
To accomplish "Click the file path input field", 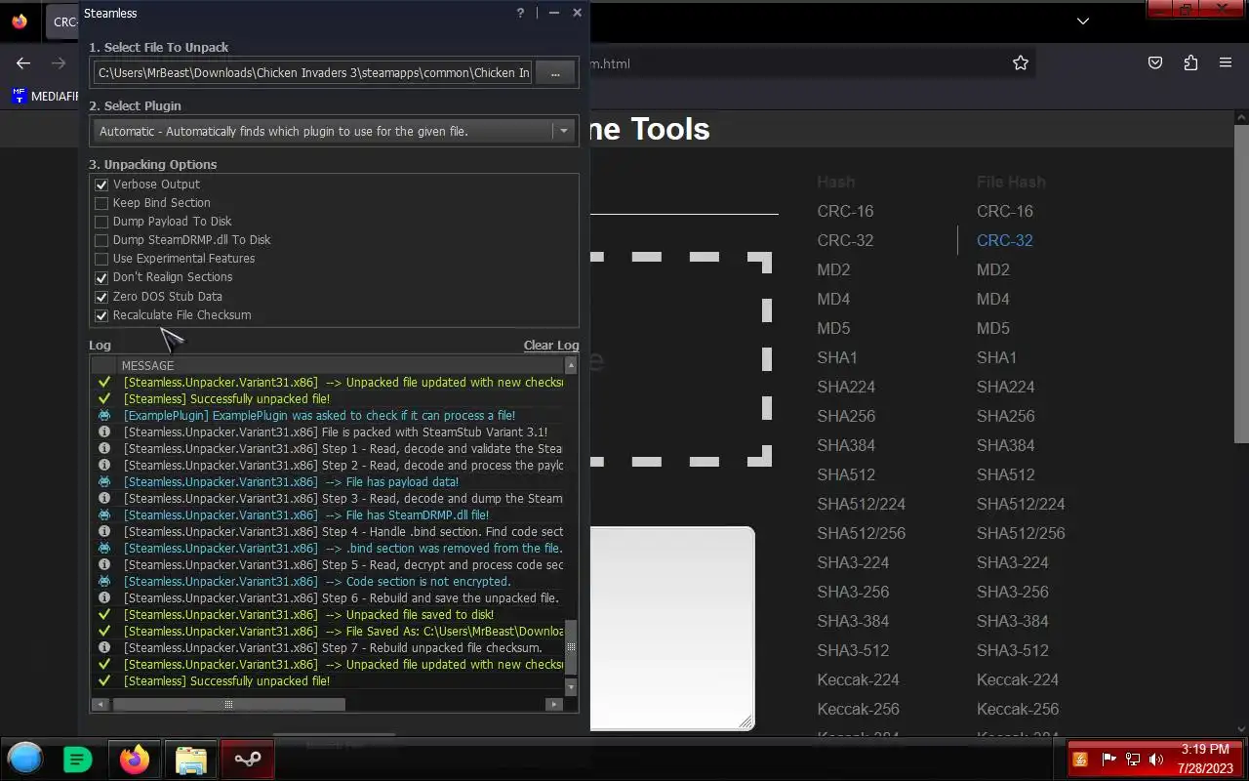I will click(313, 73).
